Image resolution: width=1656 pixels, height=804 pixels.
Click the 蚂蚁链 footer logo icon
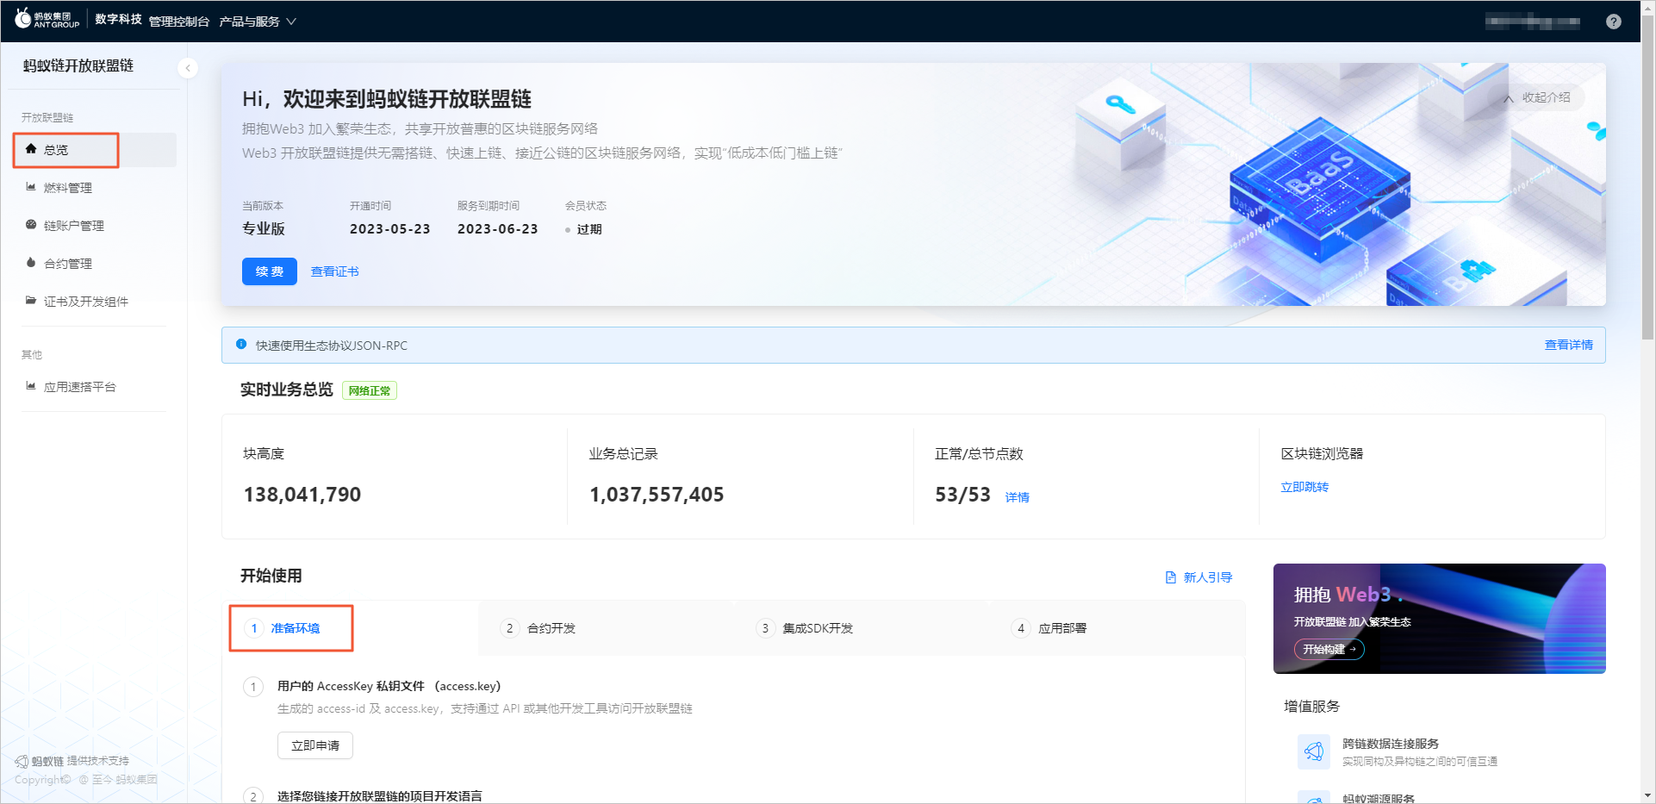22,762
